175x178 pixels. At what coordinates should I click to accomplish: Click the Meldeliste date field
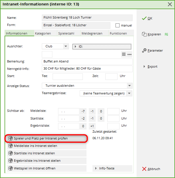69,111
